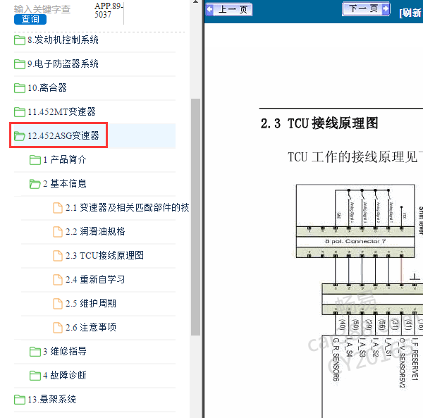Screen dimensions: 423x418
Task: Click document icon for 2.6 注意事项
Action: coord(58,328)
